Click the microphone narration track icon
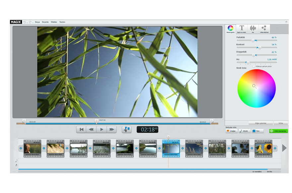Viewport: 292px width, 193px height. click(x=16, y=165)
